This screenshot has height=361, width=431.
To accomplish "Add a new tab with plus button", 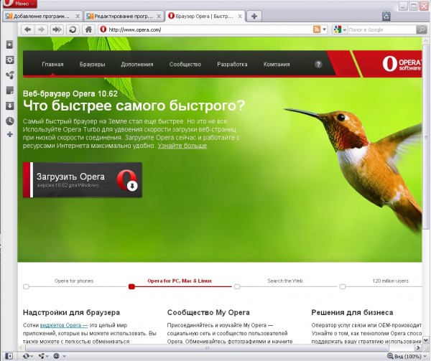I will 254,17.
